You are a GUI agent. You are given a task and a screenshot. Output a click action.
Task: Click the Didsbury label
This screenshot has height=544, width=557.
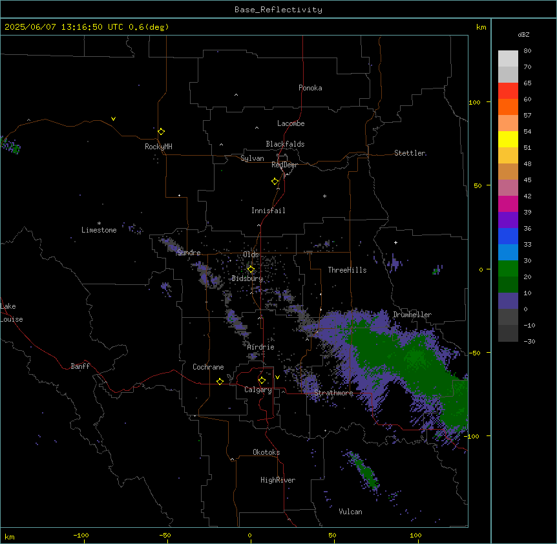(x=247, y=278)
